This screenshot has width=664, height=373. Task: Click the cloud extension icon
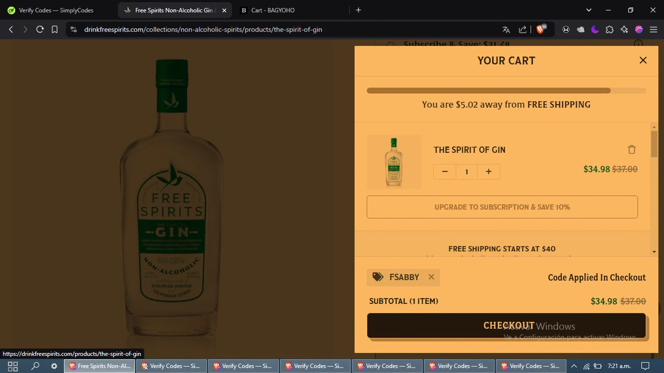(x=581, y=30)
